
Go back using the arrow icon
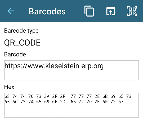11,11
